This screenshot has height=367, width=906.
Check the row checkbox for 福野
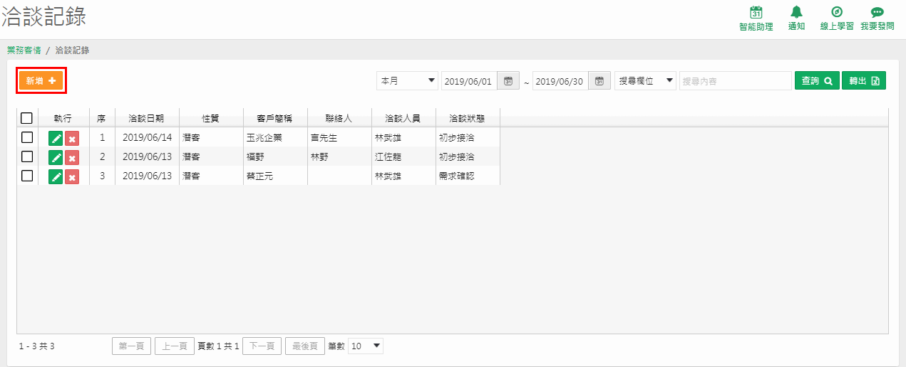coord(27,156)
